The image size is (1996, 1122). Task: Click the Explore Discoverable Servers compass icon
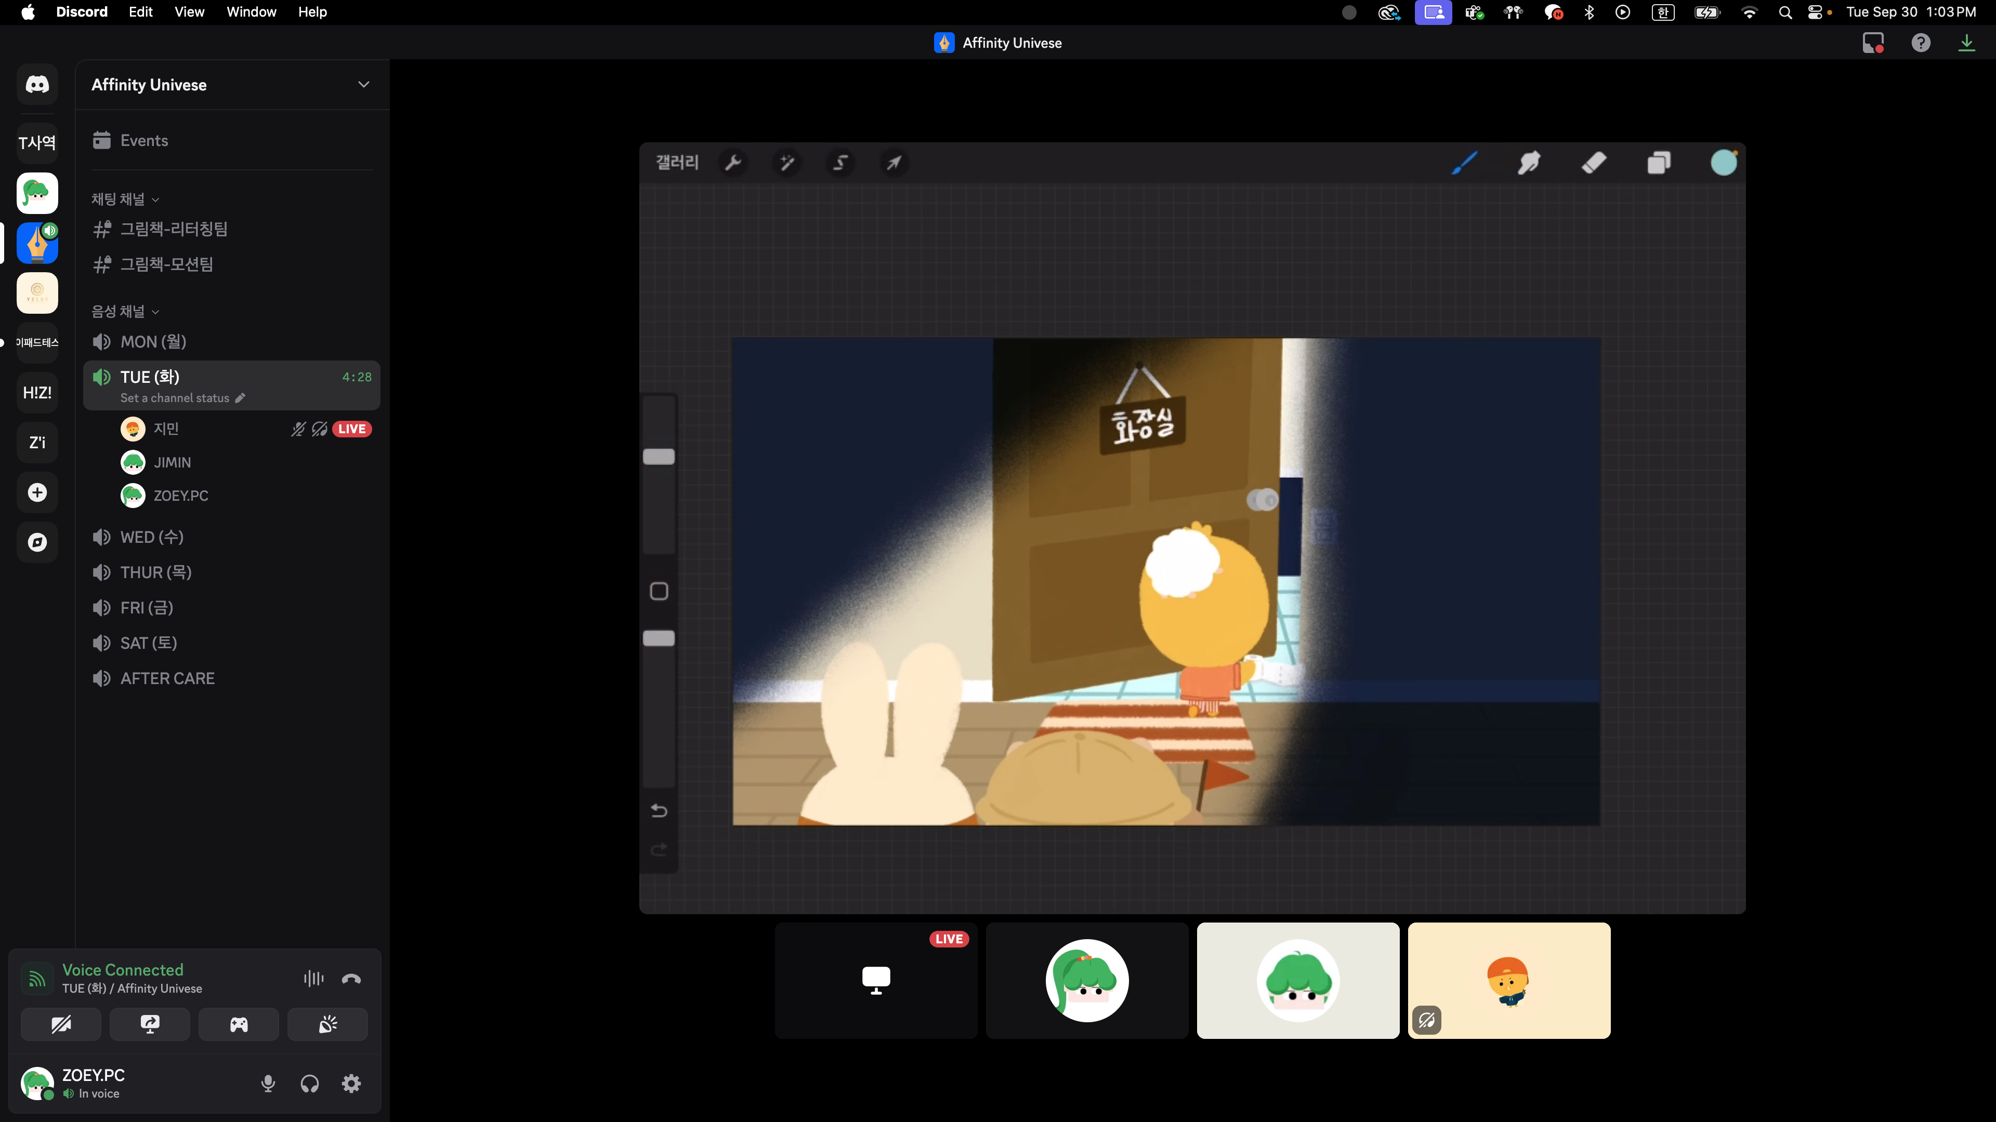[x=37, y=542]
